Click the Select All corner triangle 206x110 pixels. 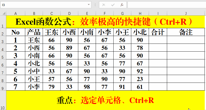[4, 13]
